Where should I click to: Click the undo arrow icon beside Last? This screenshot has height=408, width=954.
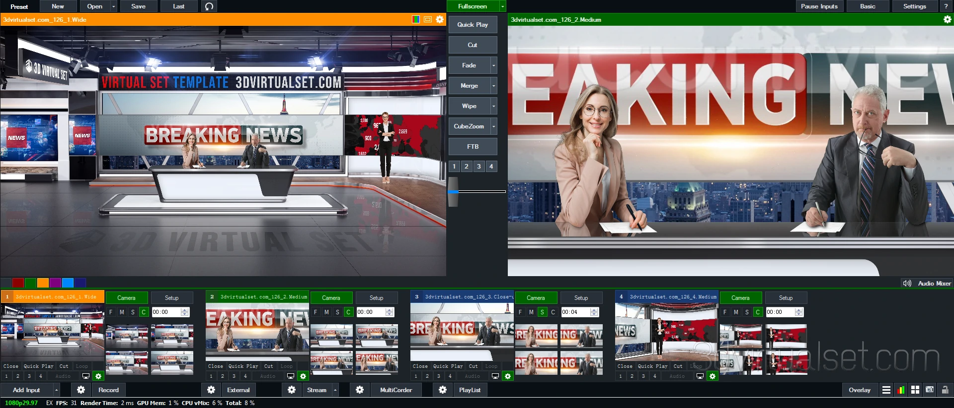[209, 6]
